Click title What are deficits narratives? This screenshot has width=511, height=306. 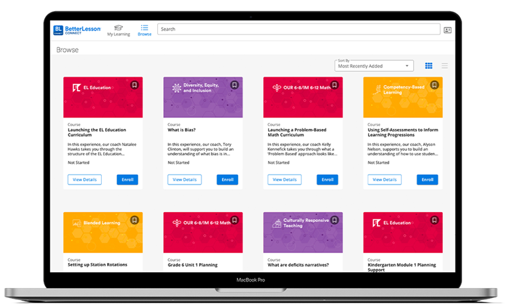(x=298, y=265)
